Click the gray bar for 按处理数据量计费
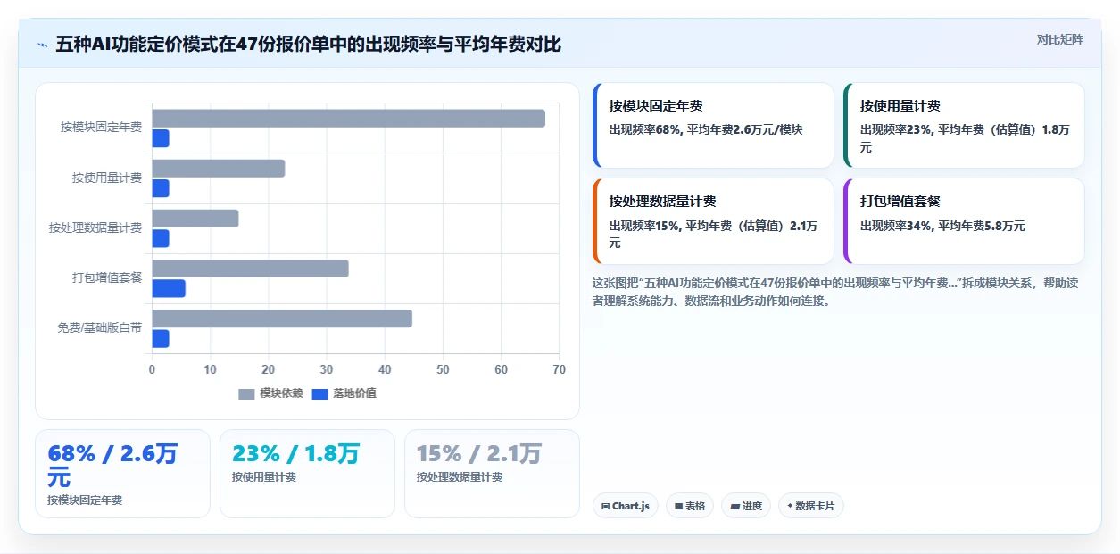 pos(195,218)
